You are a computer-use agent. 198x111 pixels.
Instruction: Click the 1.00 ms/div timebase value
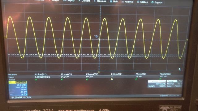tap(161, 84)
